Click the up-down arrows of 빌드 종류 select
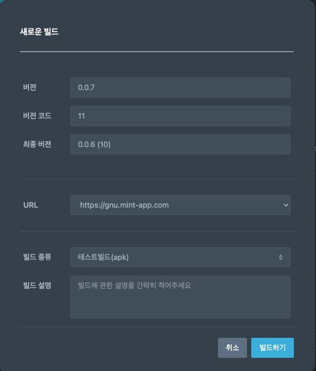 (281, 257)
